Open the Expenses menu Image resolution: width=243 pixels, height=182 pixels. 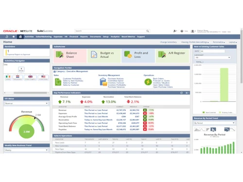(x=58, y=37)
